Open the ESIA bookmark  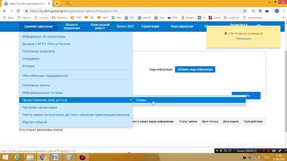coord(173,18)
